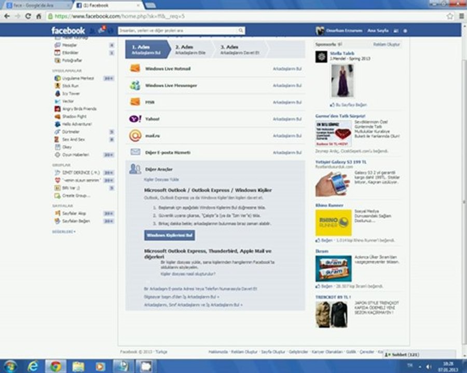
Task: Click the Stella Taleb dress thumbnail
Action: tap(342, 81)
